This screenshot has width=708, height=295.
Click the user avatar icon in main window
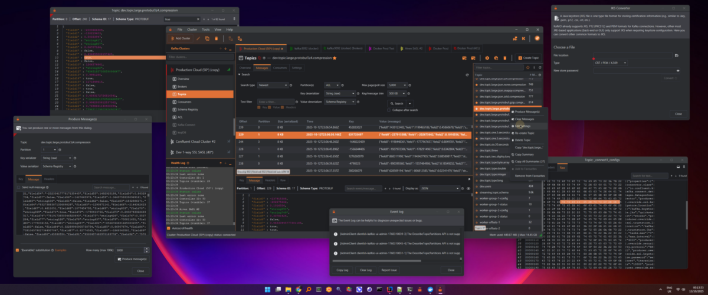538,38
